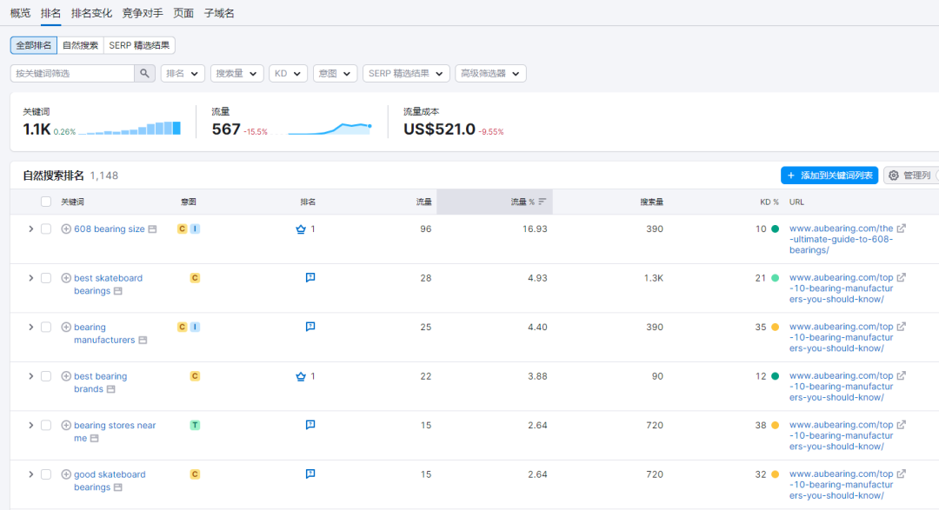
Task: Check the select-all checkbox in the table header
Action: pyautogui.click(x=46, y=202)
